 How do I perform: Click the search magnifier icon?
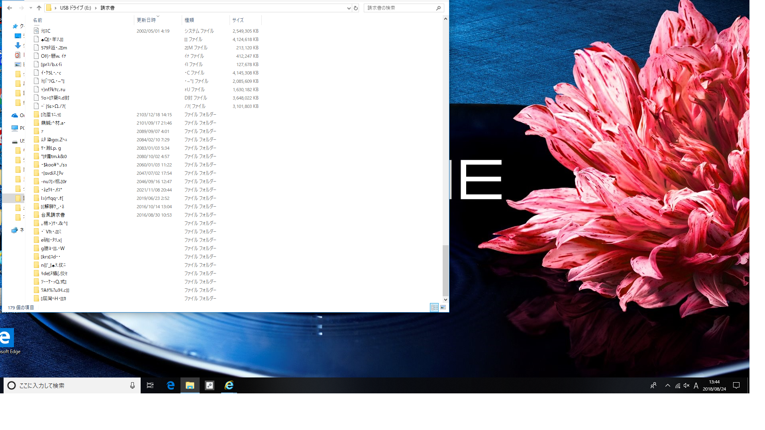pyautogui.click(x=438, y=8)
